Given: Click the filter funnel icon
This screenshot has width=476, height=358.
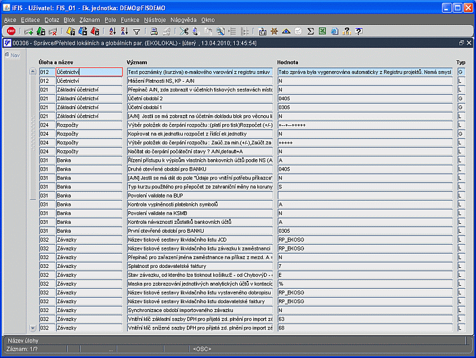Looking at the screenshot, I should click(x=137, y=32).
